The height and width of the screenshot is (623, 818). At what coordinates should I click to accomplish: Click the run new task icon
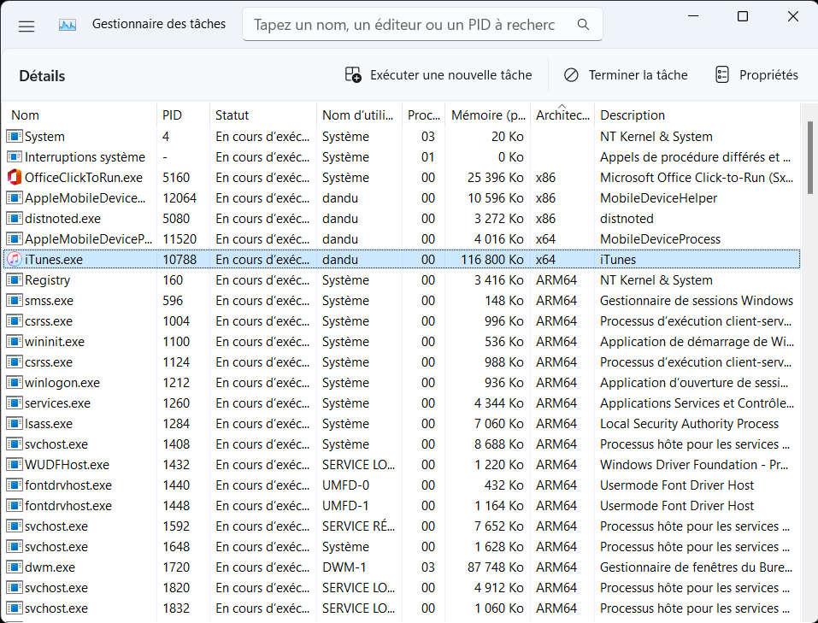point(353,75)
